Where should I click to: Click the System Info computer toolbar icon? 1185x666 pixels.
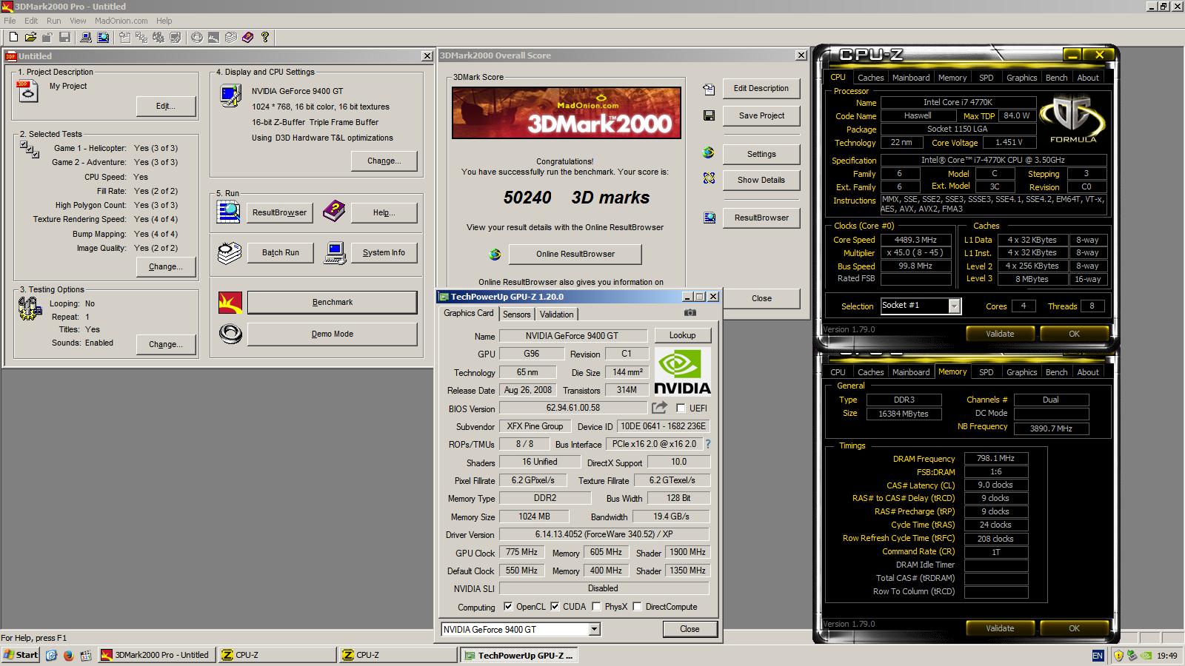86,37
